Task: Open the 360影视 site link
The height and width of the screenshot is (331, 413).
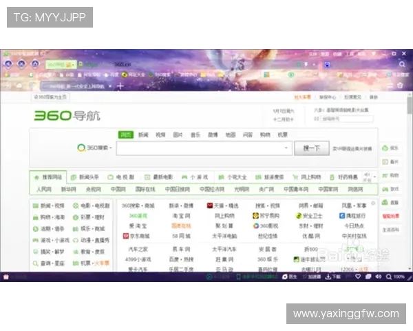Action: click(x=266, y=226)
